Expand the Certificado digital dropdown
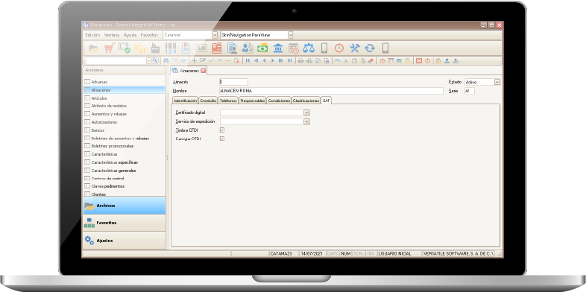 click(x=306, y=112)
